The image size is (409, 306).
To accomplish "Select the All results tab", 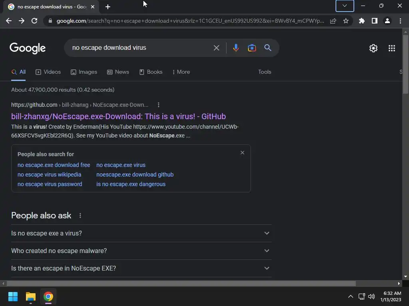I will pos(18,72).
